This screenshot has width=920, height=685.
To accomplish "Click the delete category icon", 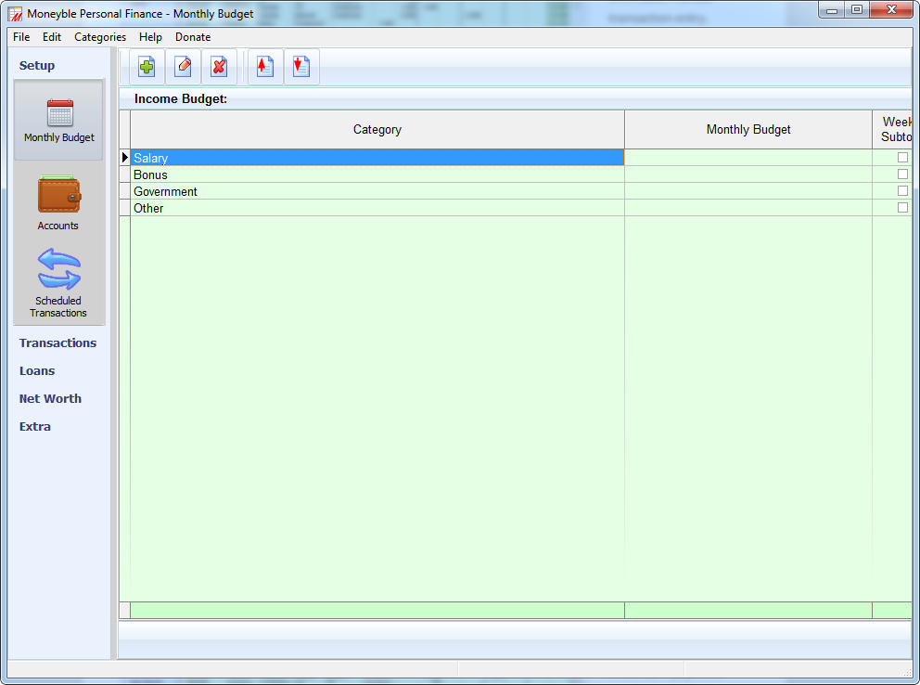I will point(220,66).
